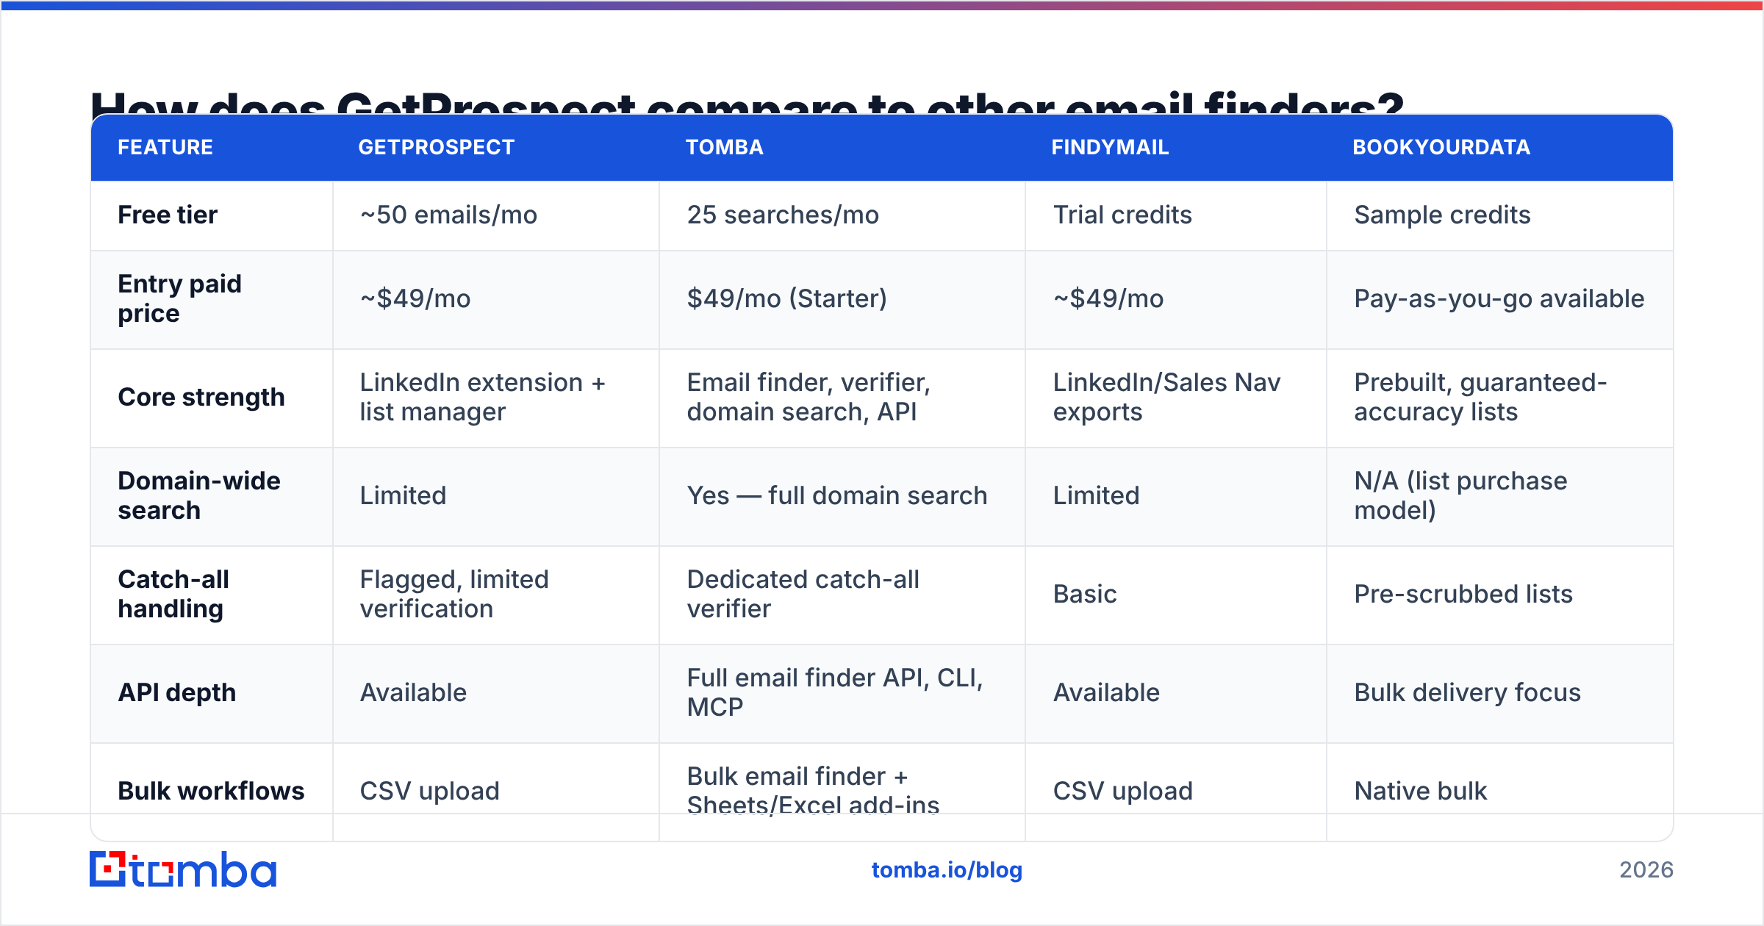This screenshot has width=1764, height=926.
Task: Click the 2026 year label
Action: point(1646,870)
